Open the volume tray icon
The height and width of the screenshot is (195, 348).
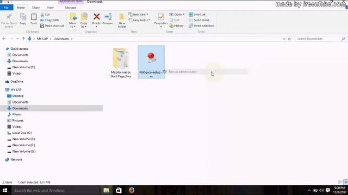tap(321, 190)
